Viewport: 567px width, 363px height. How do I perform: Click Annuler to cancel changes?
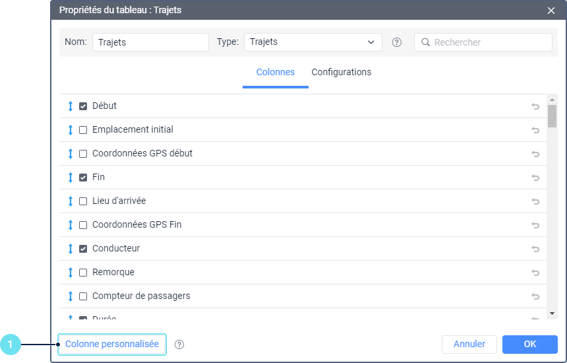coord(469,344)
